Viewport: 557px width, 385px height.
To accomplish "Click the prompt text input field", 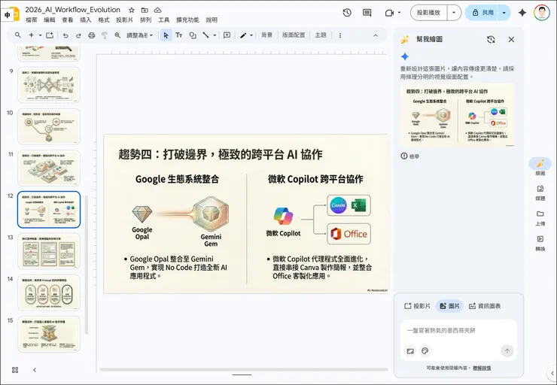I will [x=458, y=331].
